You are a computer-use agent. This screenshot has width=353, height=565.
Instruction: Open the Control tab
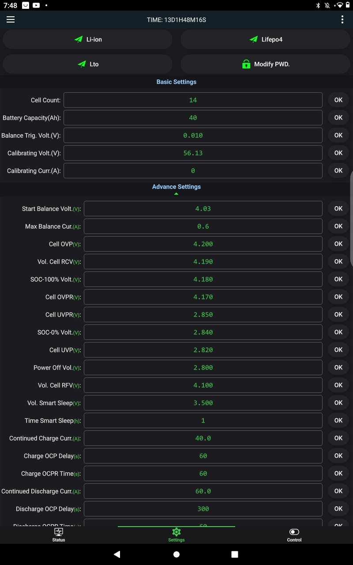pos(294,534)
